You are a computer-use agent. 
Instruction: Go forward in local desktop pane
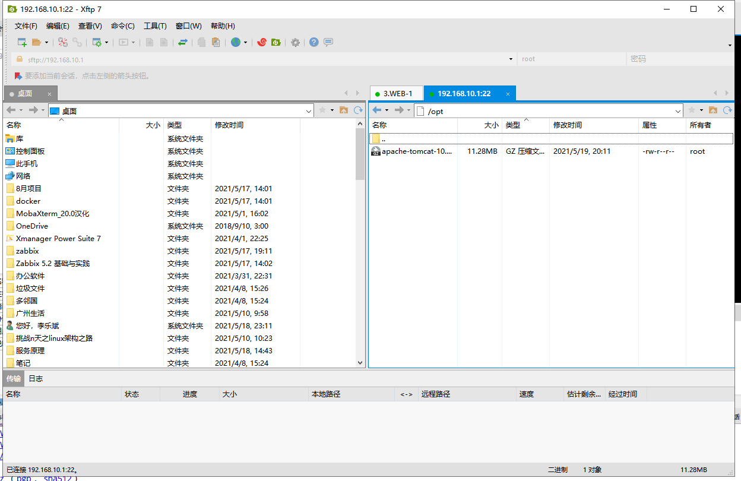[x=33, y=110]
